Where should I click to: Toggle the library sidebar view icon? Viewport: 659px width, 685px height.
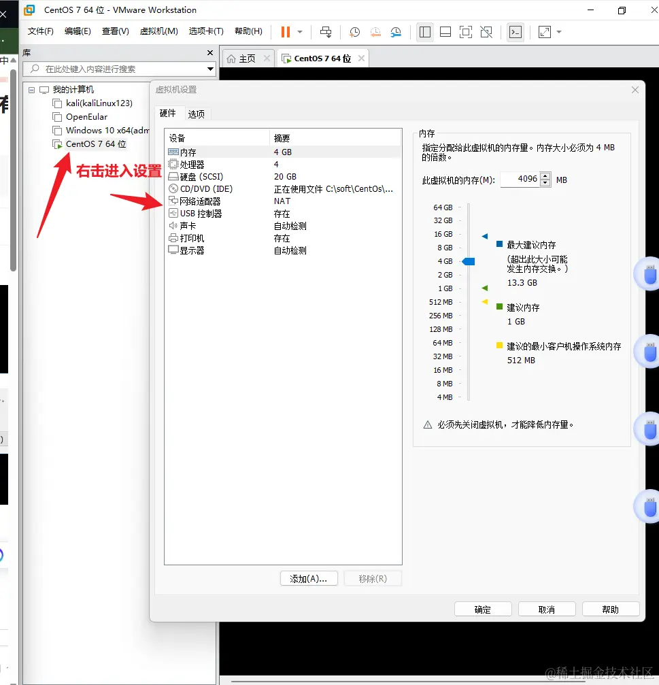425,32
